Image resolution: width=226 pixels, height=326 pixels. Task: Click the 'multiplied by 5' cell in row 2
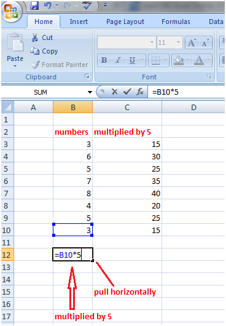pyautogui.click(x=127, y=132)
